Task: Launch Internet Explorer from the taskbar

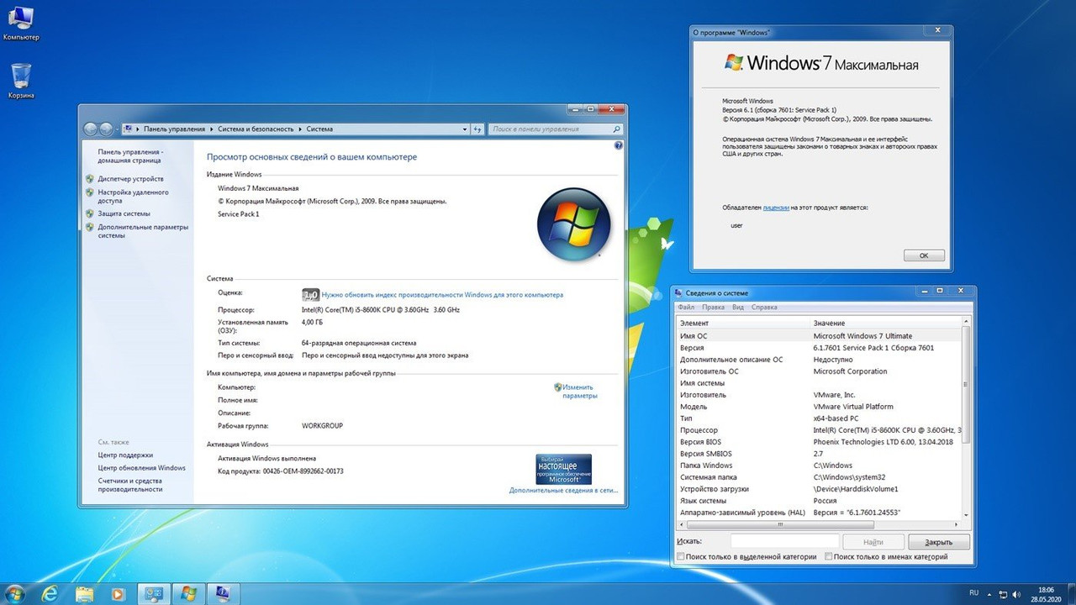Action: click(50, 594)
